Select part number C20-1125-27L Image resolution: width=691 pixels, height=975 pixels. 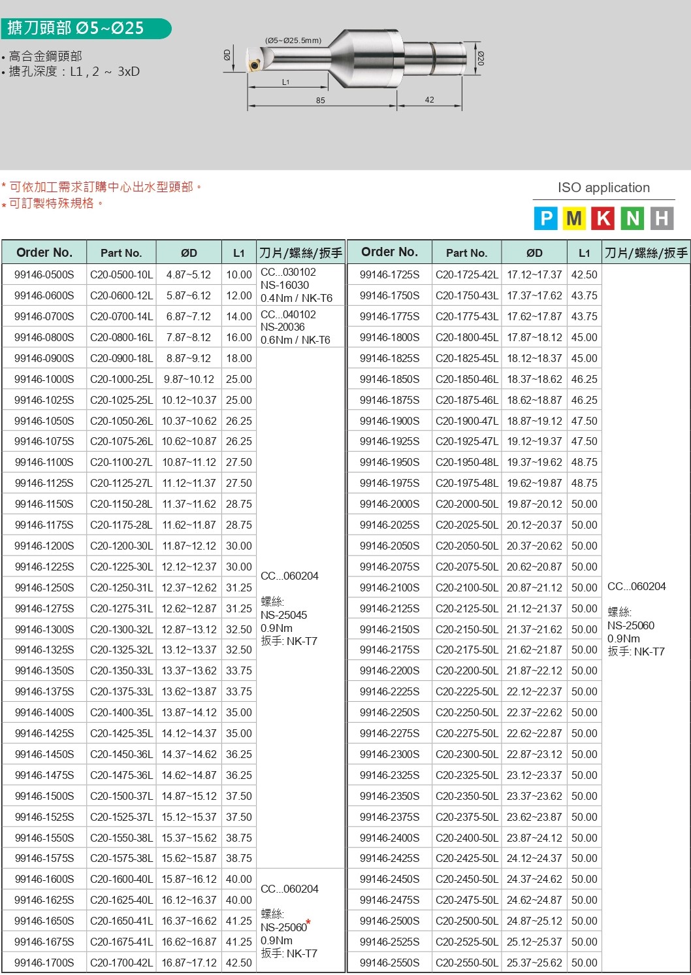pyautogui.click(x=121, y=483)
